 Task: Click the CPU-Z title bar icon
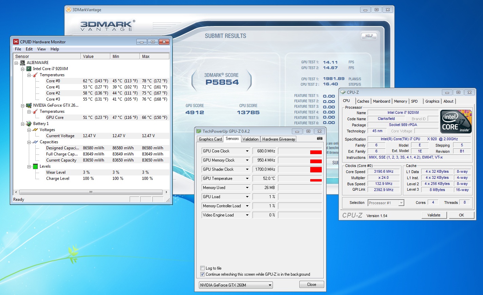(343, 92)
